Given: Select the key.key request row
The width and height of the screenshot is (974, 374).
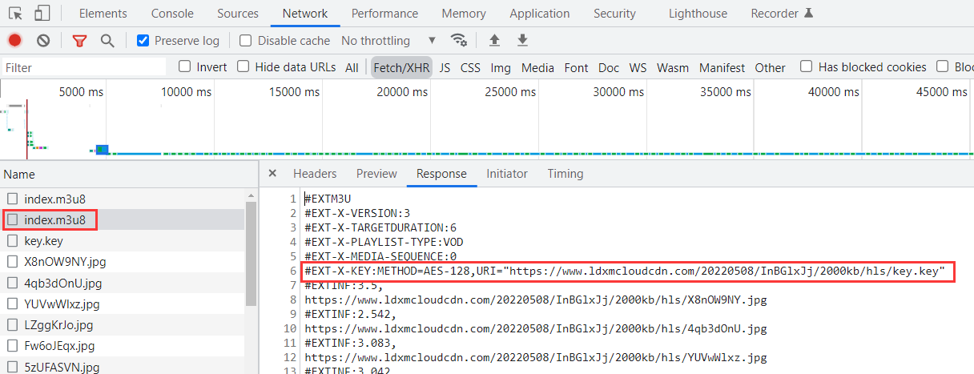Looking at the screenshot, I should pyautogui.click(x=44, y=241).
